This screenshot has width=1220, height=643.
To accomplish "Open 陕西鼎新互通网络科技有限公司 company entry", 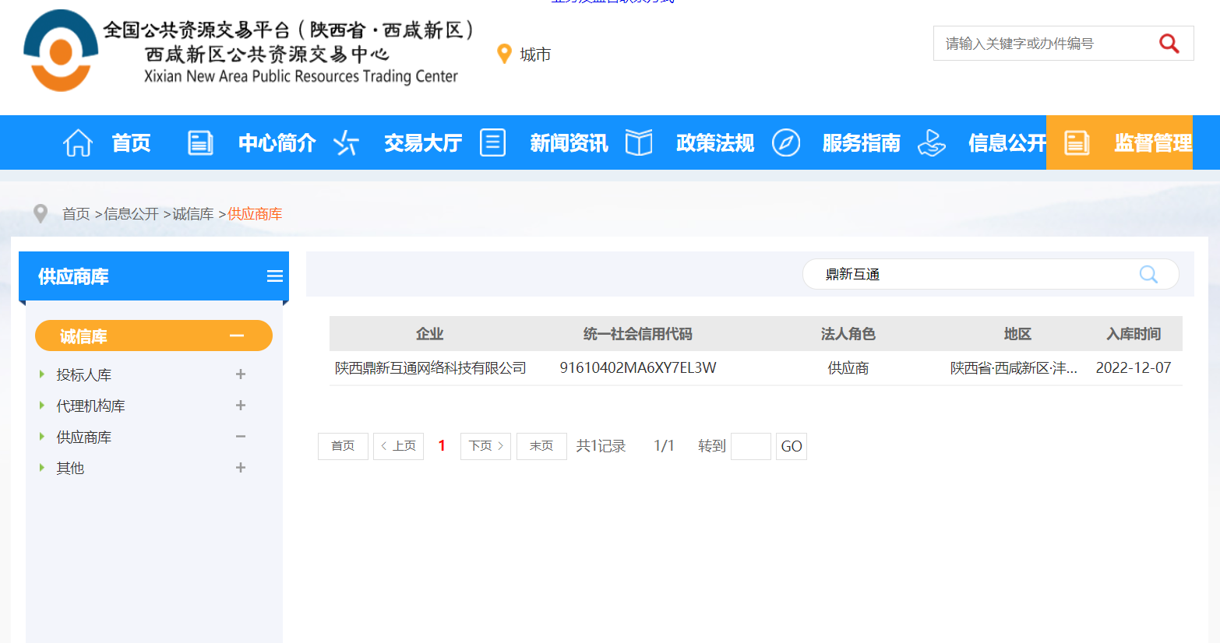I will point(430,367).
